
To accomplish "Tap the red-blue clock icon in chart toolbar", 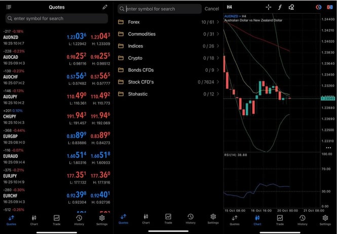I will point(318,7).
